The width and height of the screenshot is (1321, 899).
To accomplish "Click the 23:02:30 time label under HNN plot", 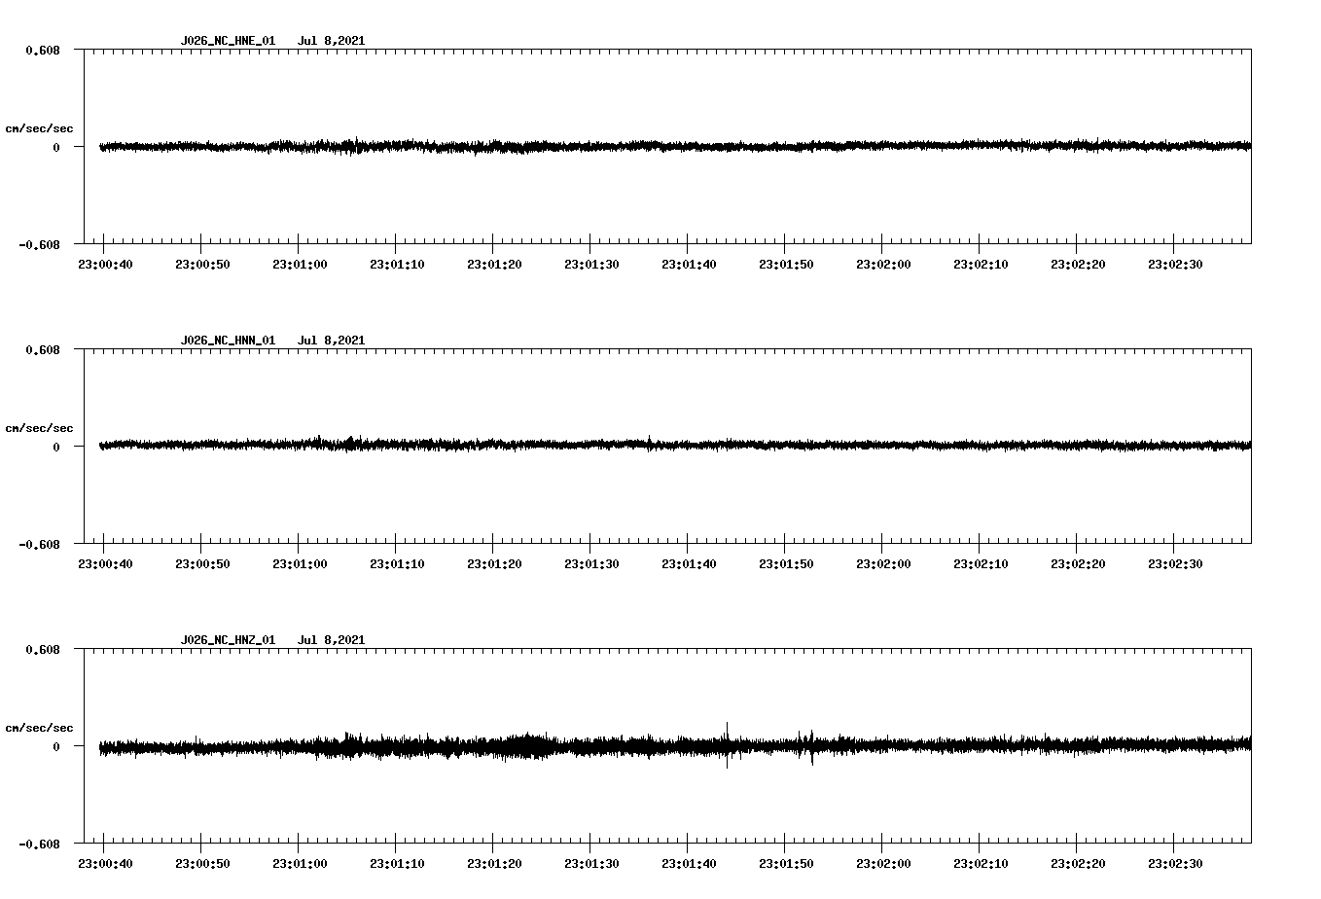I will coord(1175,564).
